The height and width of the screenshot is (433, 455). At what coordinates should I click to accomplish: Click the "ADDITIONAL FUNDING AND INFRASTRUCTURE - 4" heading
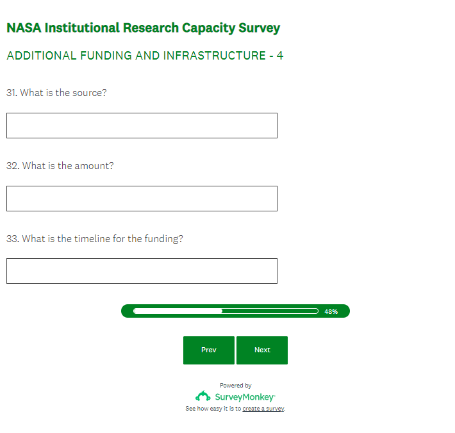click(x=145, y=56)
